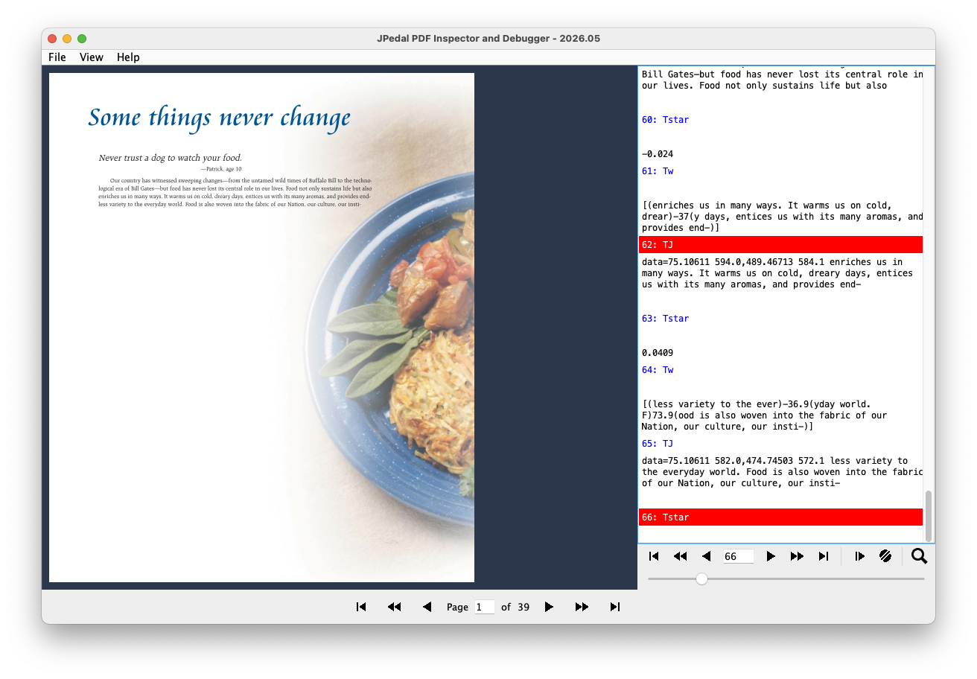
Task: Open the View menu
Action: coord(92,57)
